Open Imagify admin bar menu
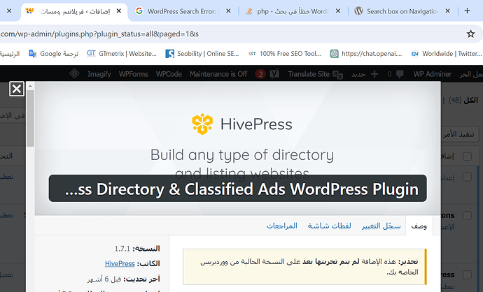 pyautogui.click(x=99, y=74)
